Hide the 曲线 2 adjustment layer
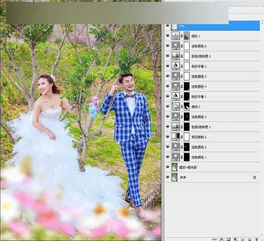 point(168,106)
